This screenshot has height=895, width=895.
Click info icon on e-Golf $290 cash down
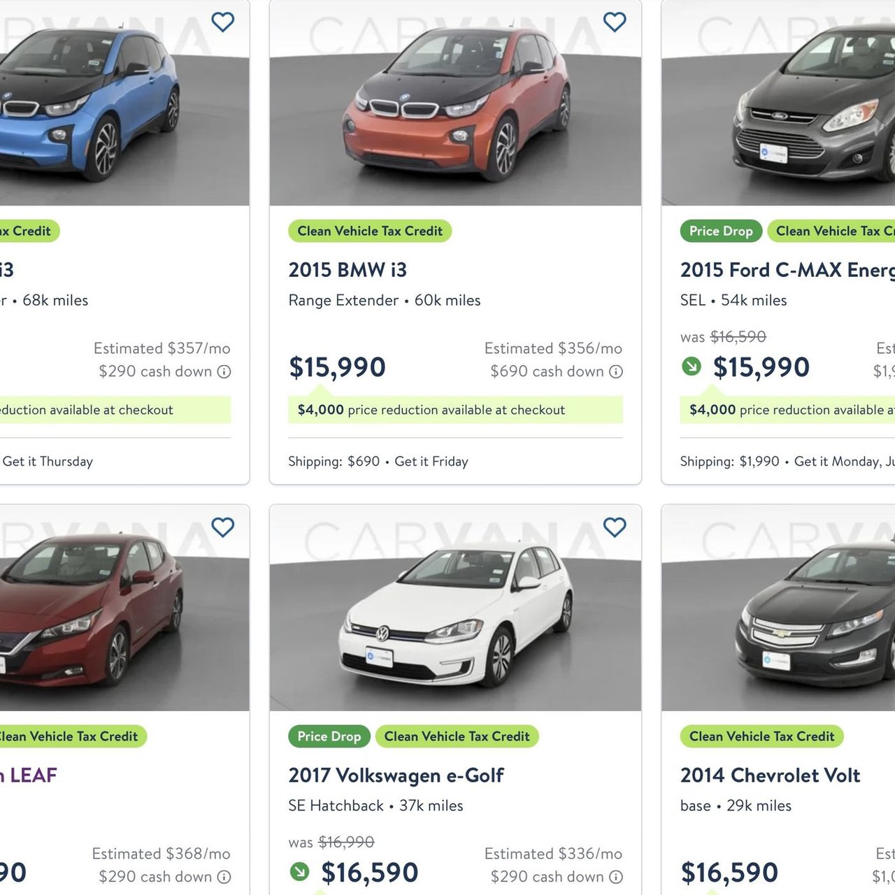616,877
